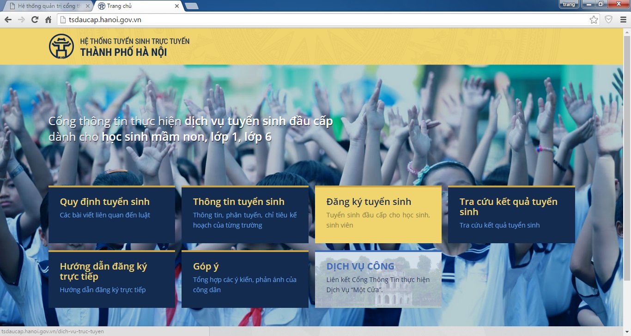Screen dimensions: 631x336
Task: Open a new browser tab
Action: tap(191, 6)
